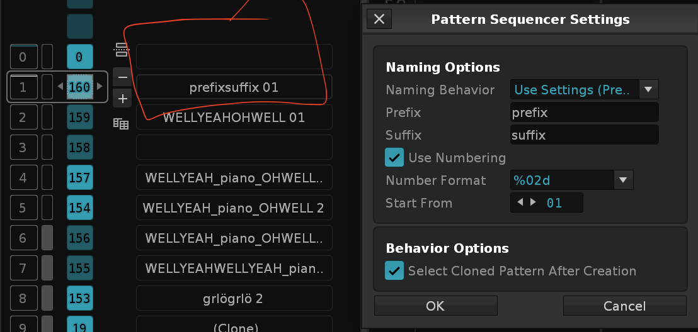Click the right arrow beside pattern 160

tap(100, 87)
